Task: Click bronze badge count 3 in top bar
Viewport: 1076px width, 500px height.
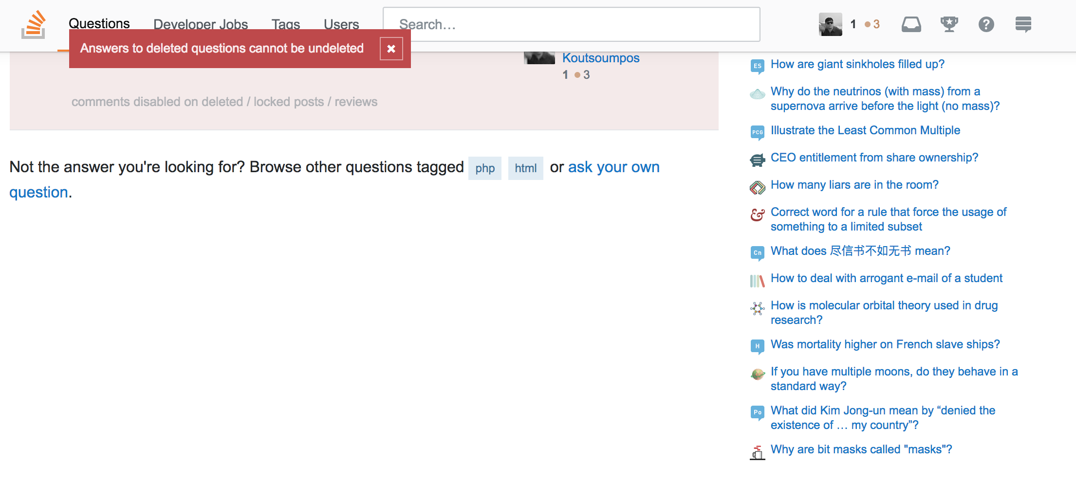Action: pos(872,24)
